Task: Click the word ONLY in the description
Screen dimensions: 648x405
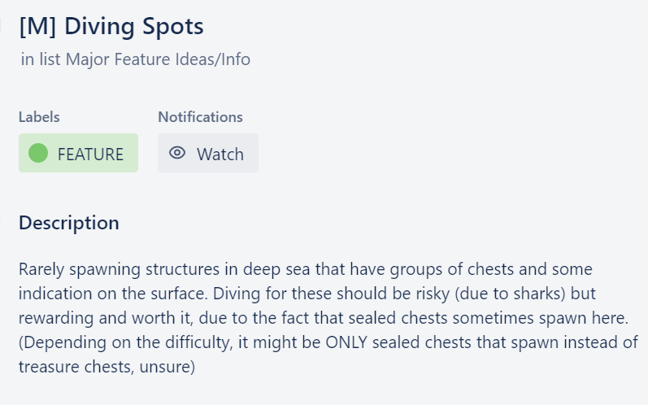Action: [x=346, y=342]
